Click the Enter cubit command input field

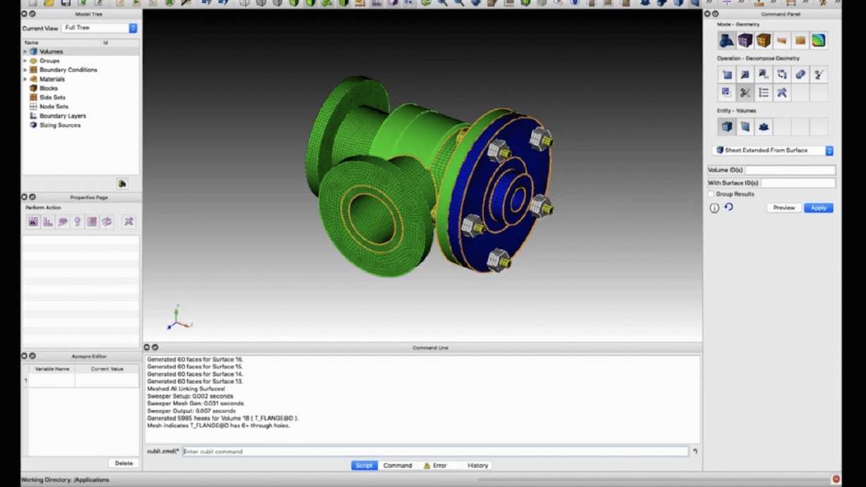434,452
